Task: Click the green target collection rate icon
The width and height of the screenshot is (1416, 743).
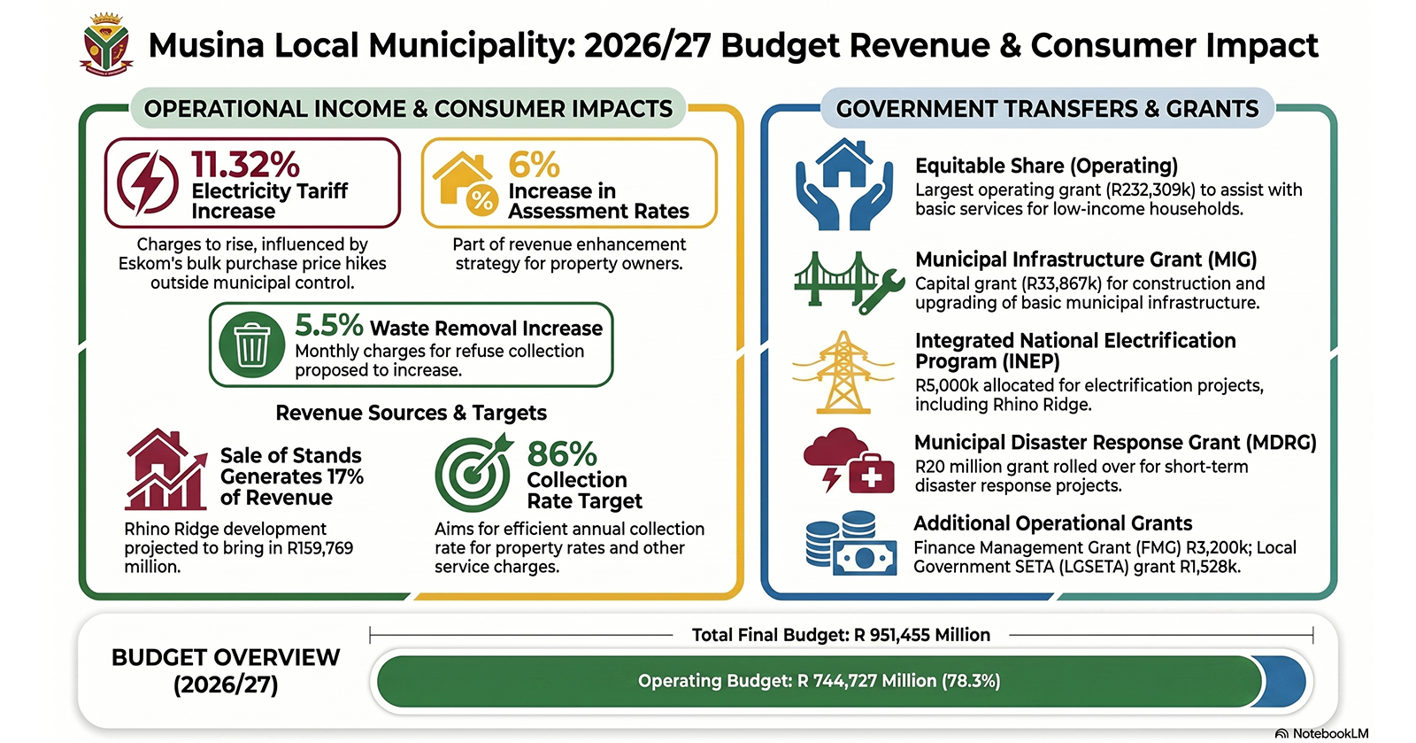Action: [x=474, y=473]
